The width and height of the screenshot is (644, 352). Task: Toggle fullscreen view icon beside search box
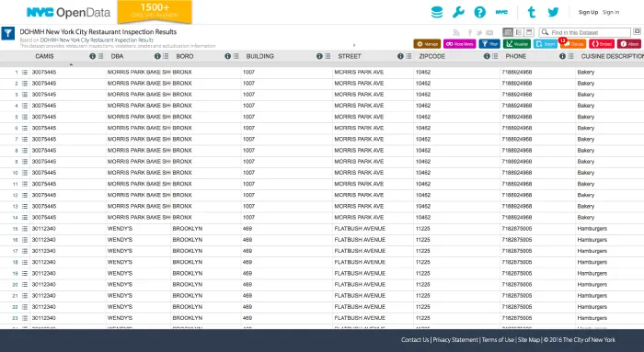coord(637,31)
